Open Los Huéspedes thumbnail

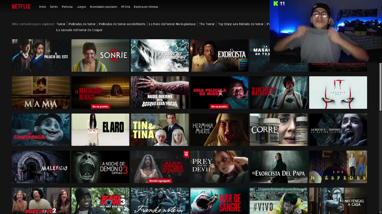point(338,167)
